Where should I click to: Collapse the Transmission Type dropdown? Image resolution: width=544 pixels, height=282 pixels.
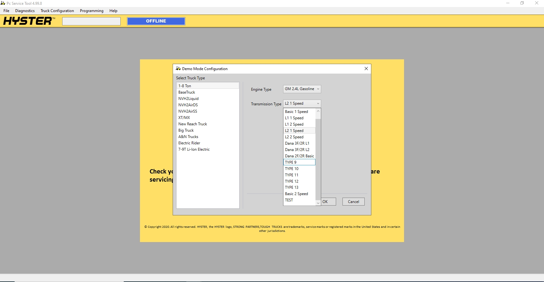302,104
